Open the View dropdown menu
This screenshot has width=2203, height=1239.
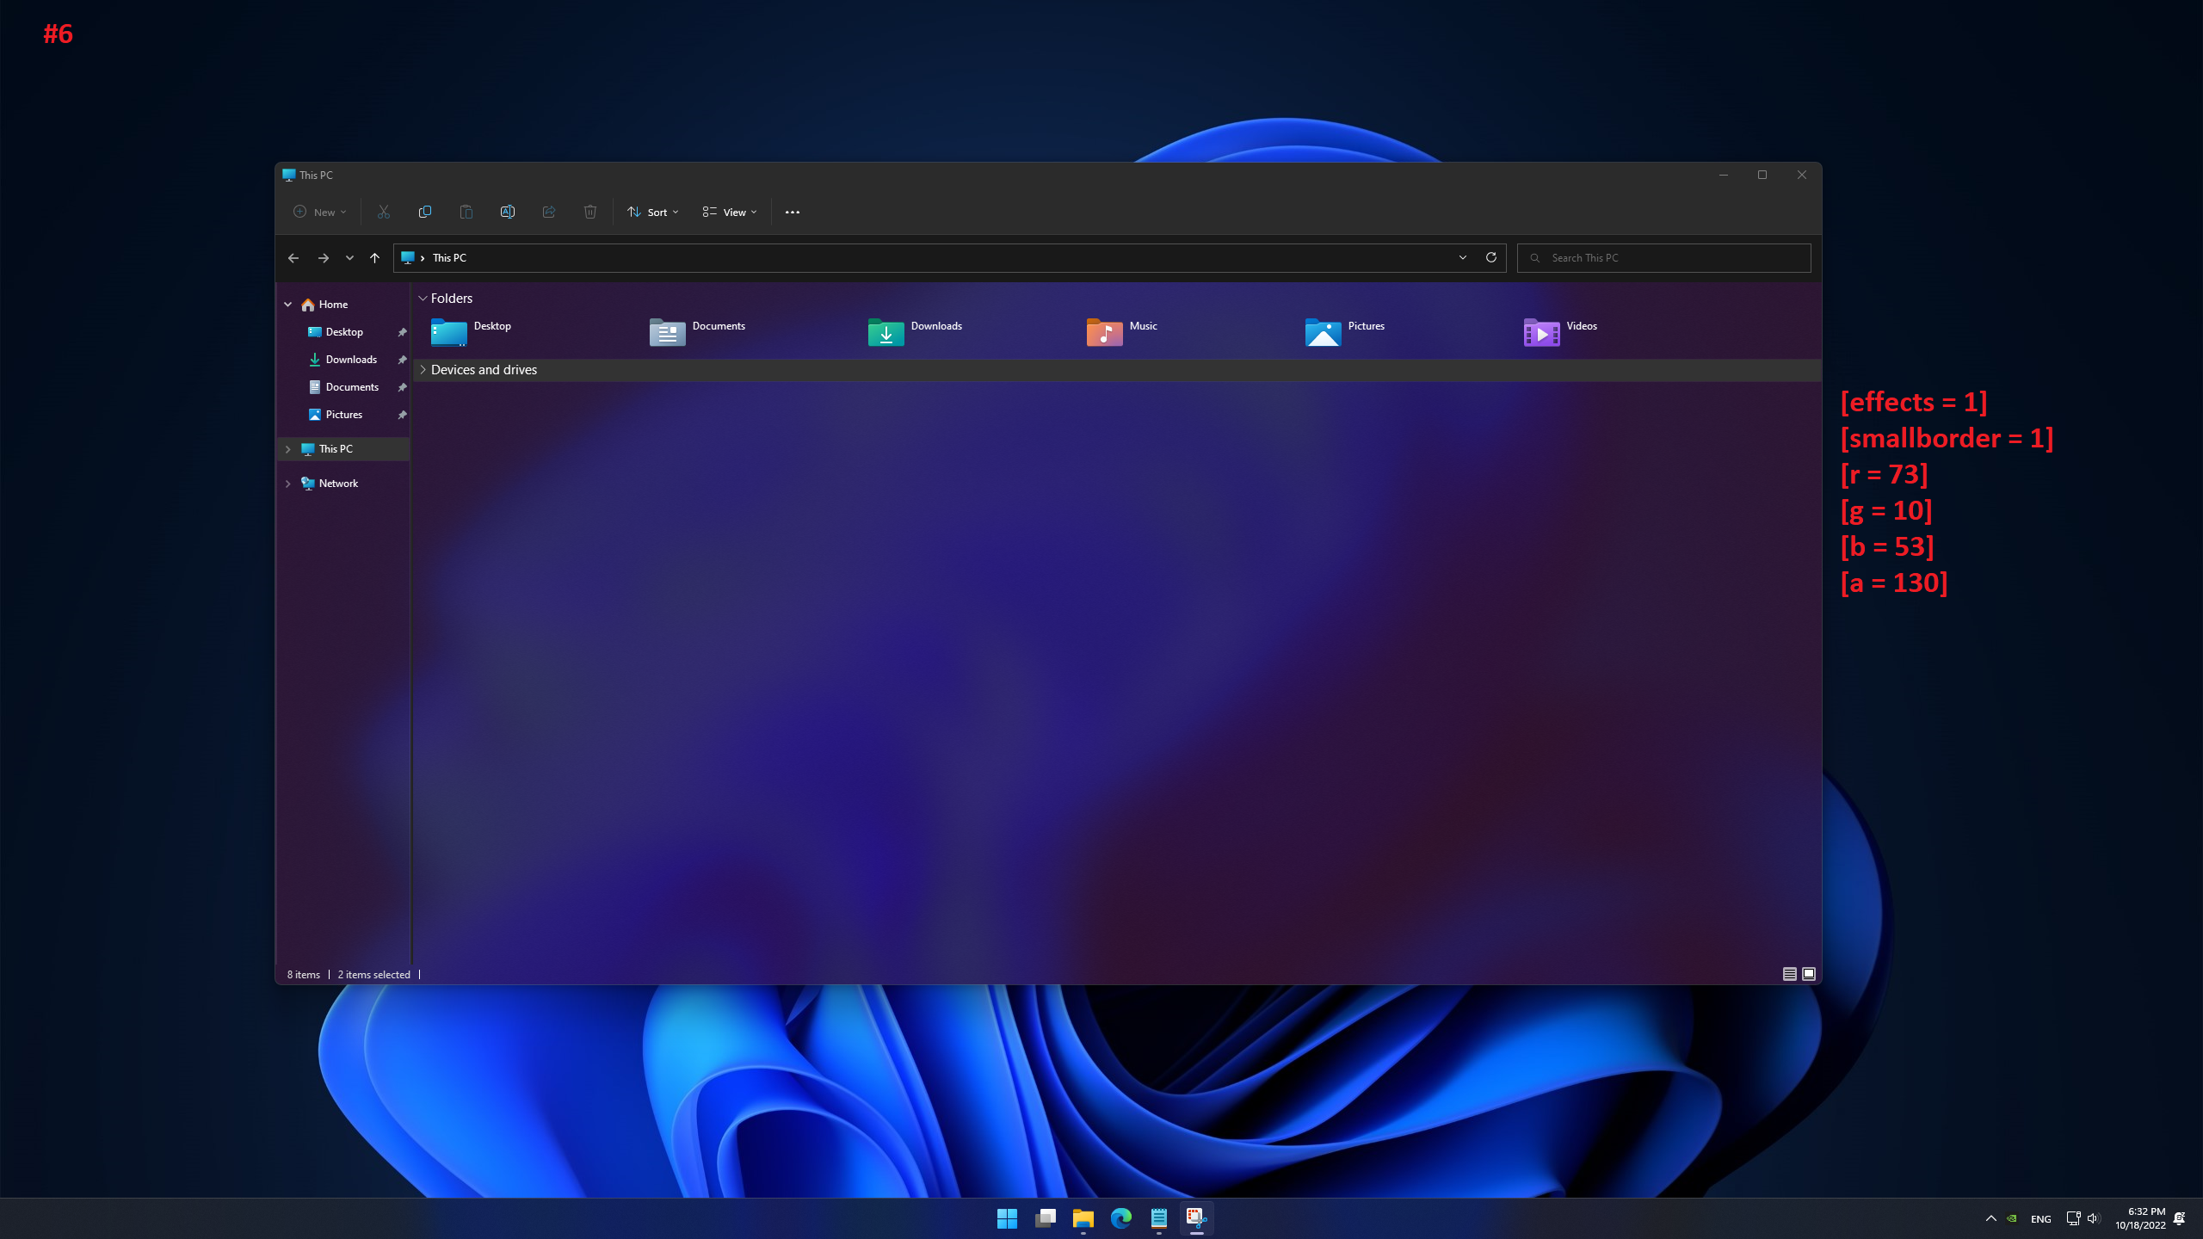click(730, 213)
